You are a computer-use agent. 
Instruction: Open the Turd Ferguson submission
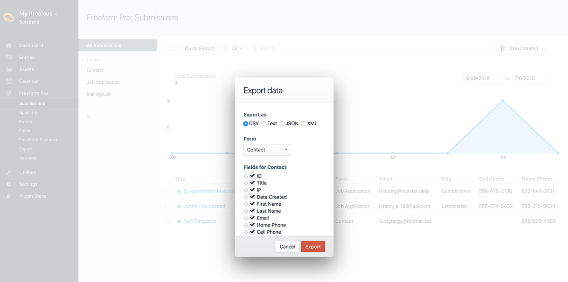pos(200,221)
